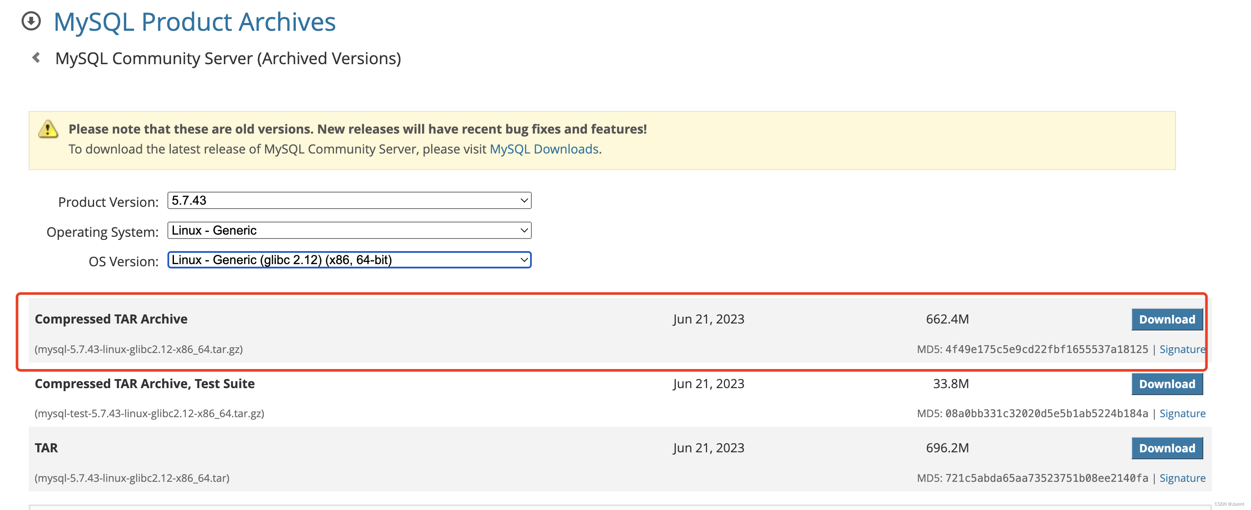1251x510 pixels.
Task: Click MD5 hash 721c5abda65aa73523751b08ee2140fa
Action: point(1047,477)
